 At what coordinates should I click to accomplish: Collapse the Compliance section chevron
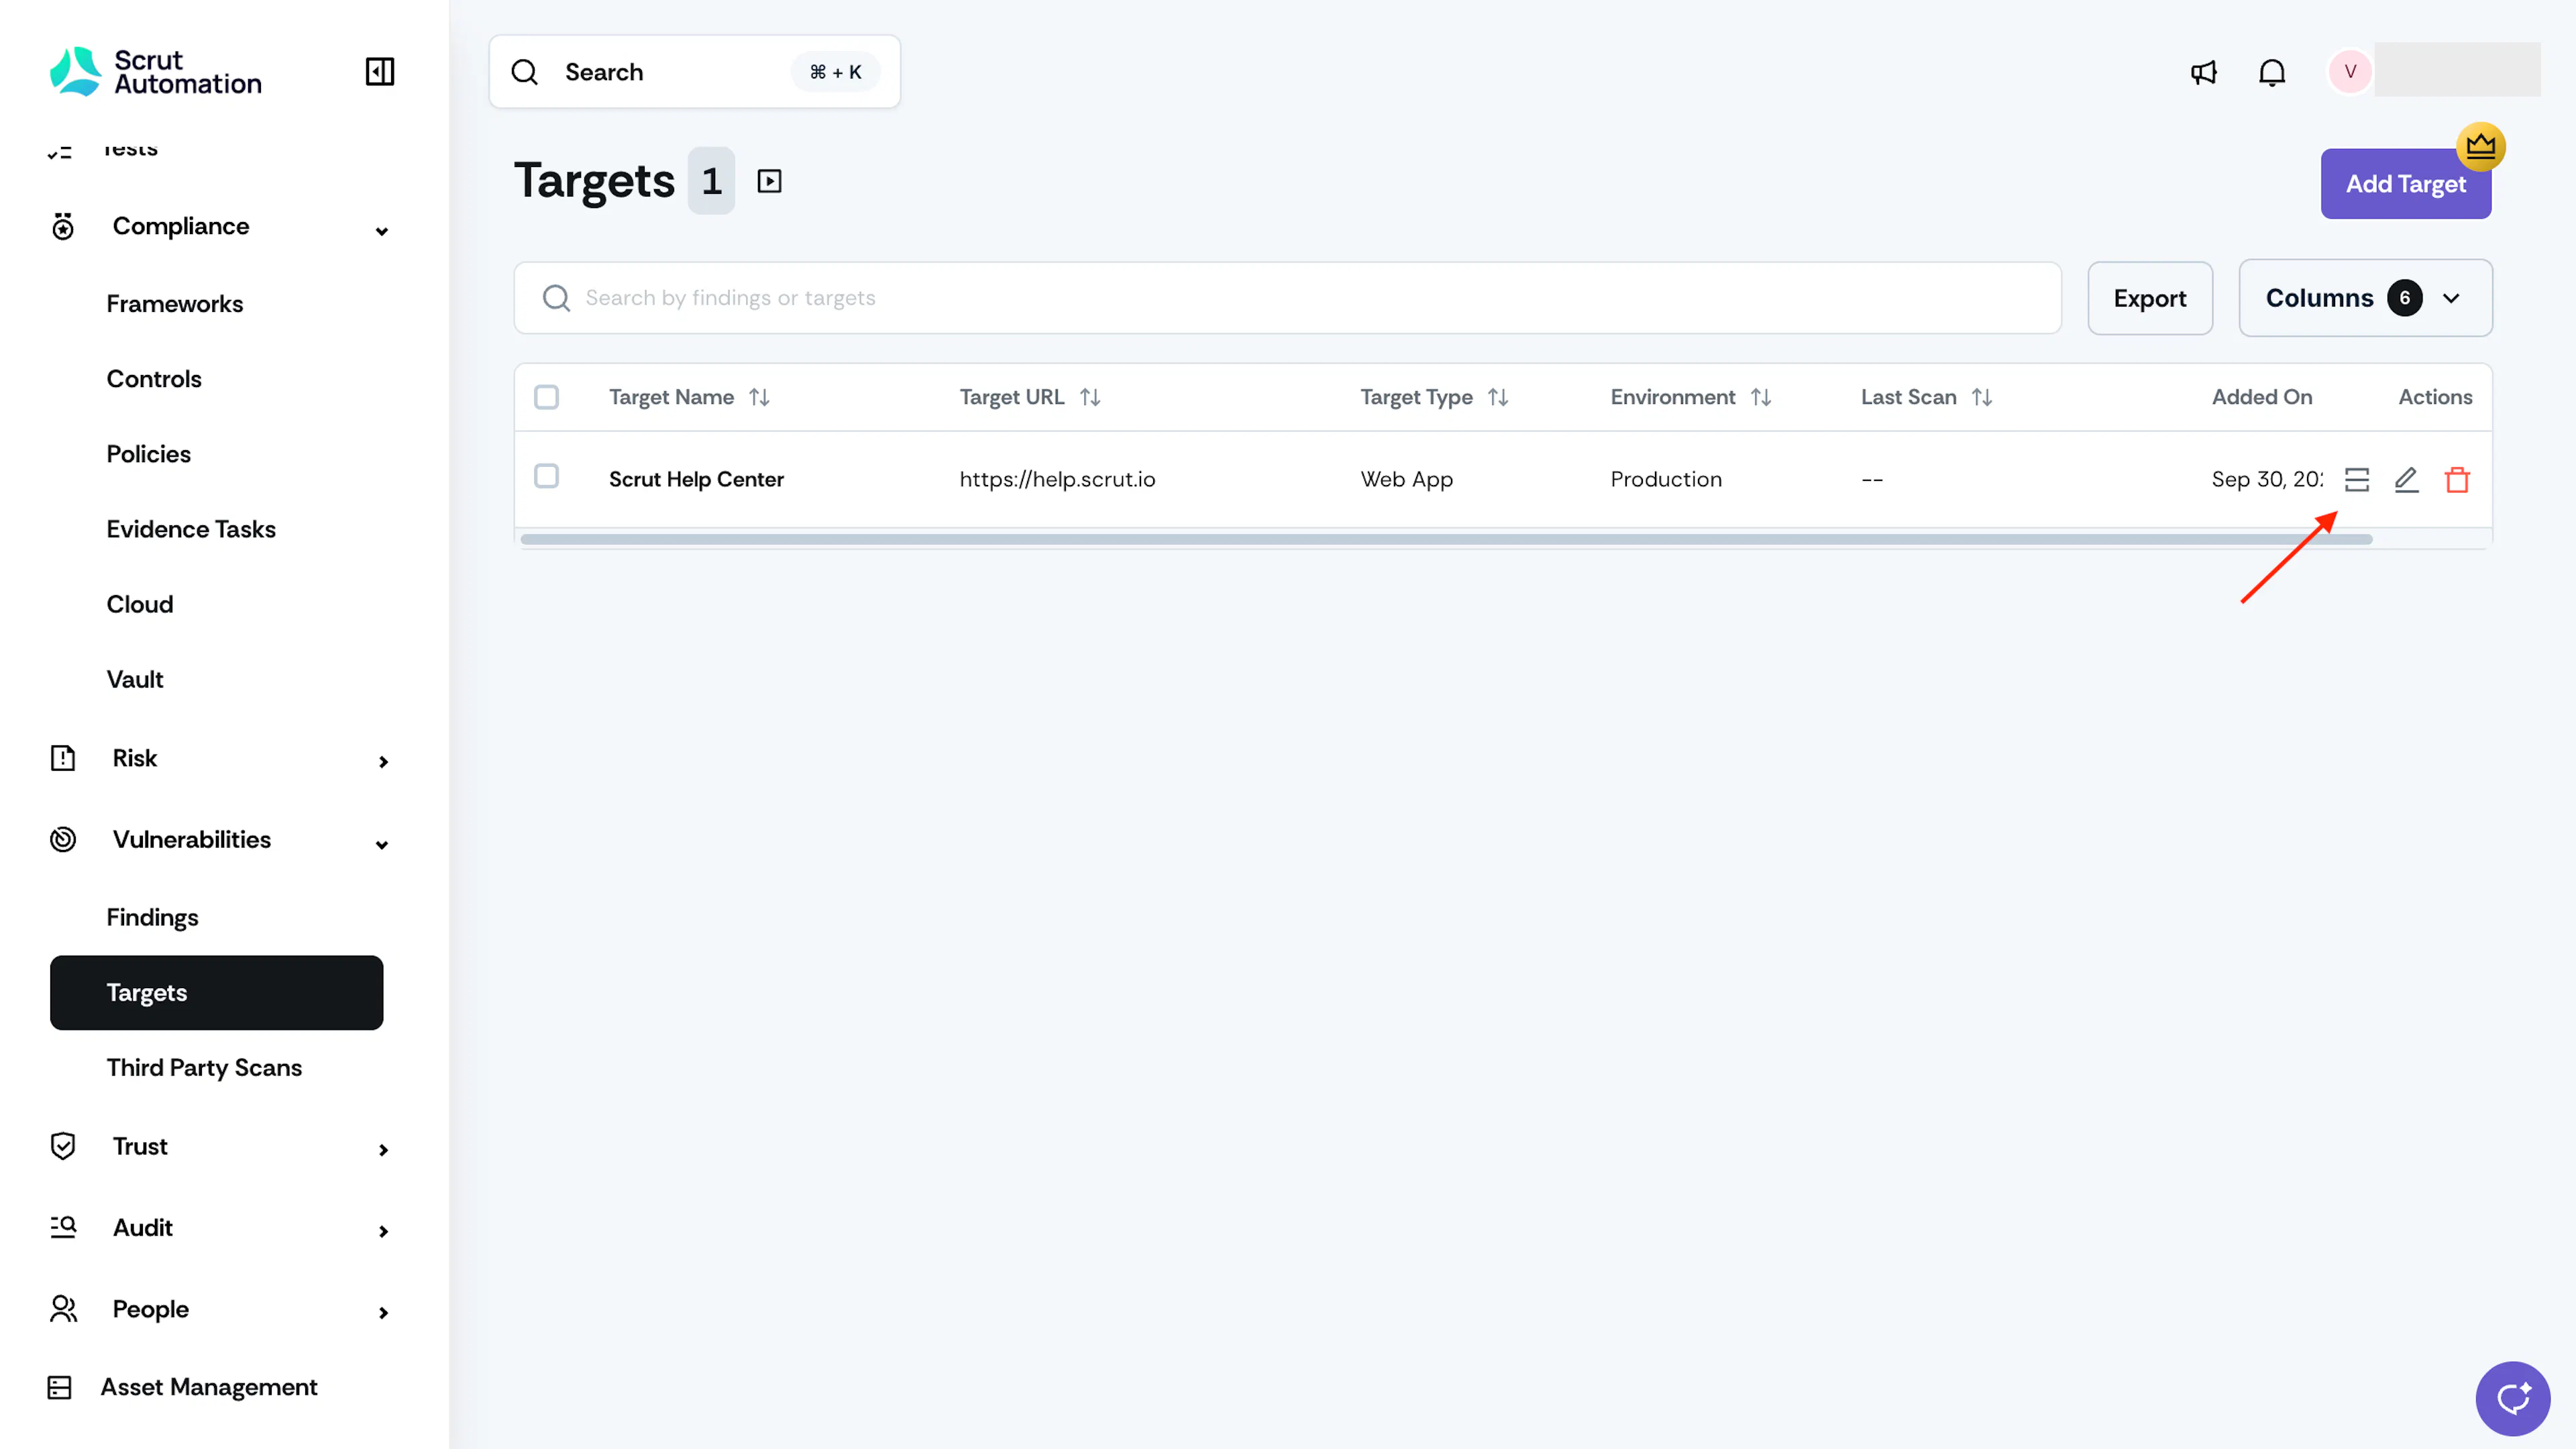point(382,231)
